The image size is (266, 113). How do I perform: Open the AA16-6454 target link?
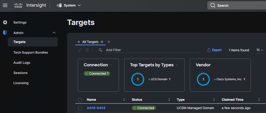click(x=96, y=108)
